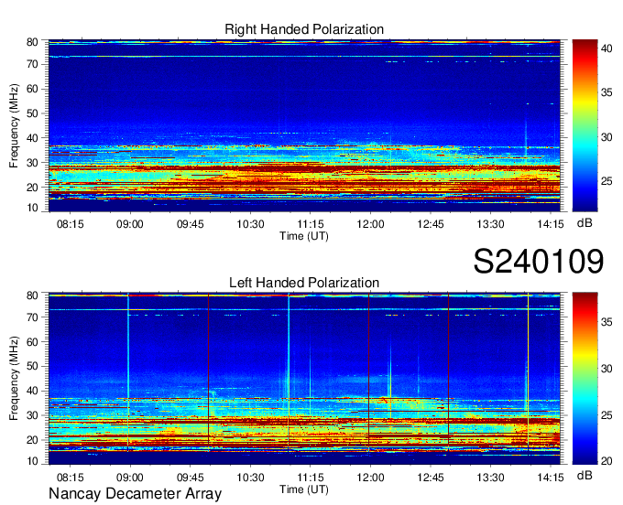Click the 12:00 time tick under Left Handed plot

tap(370, 478)
